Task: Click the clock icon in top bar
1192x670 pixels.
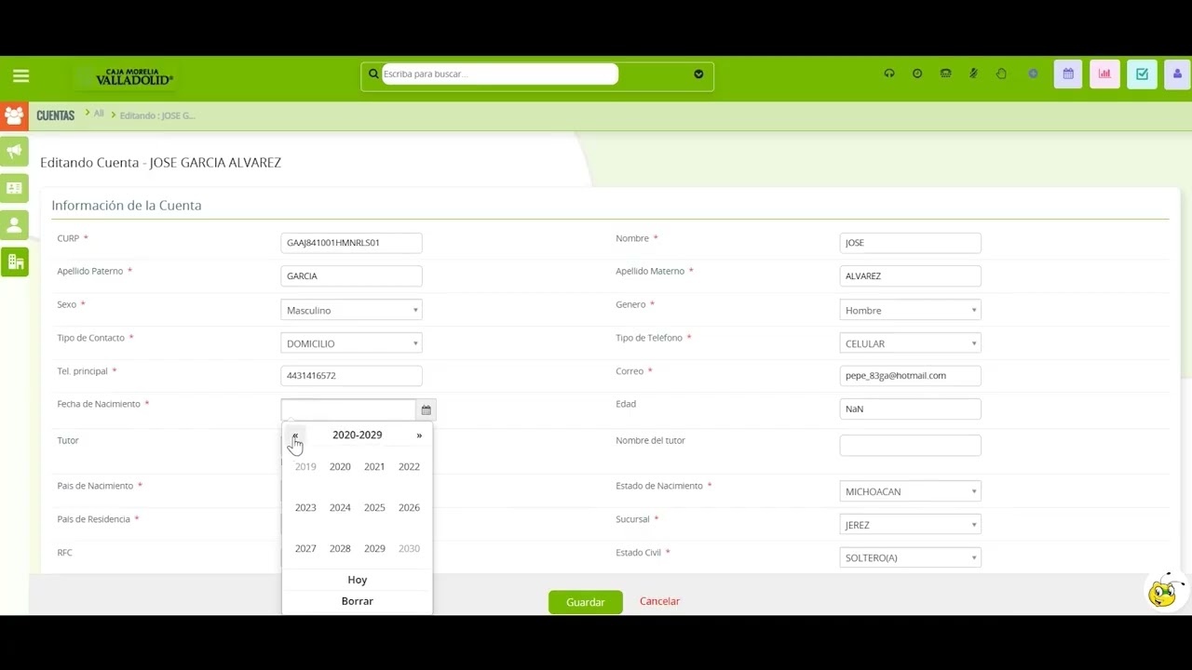Action: click(917, 74)
